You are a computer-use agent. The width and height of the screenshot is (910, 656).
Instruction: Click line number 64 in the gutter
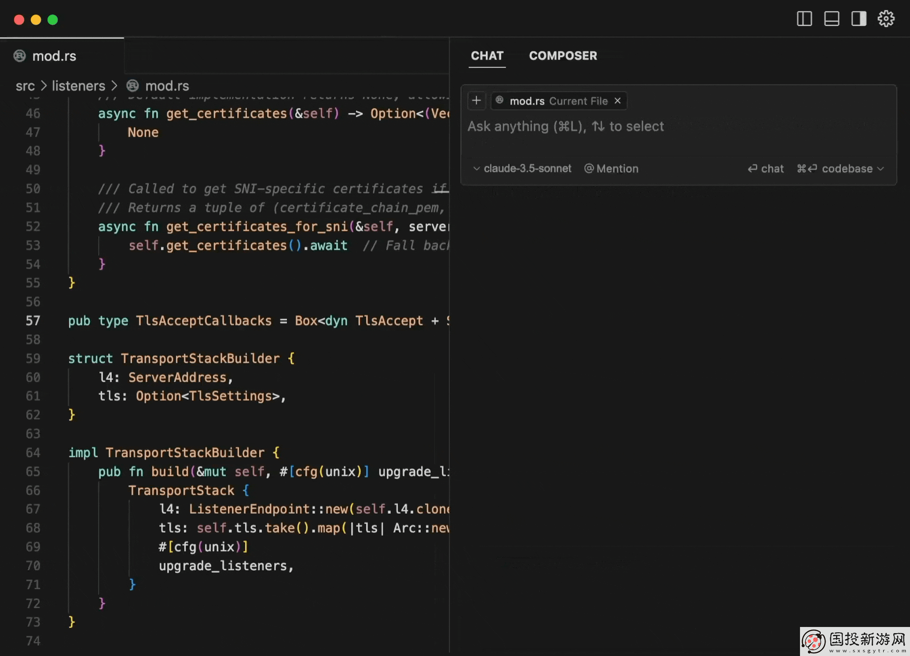click(x=33, y=452)
